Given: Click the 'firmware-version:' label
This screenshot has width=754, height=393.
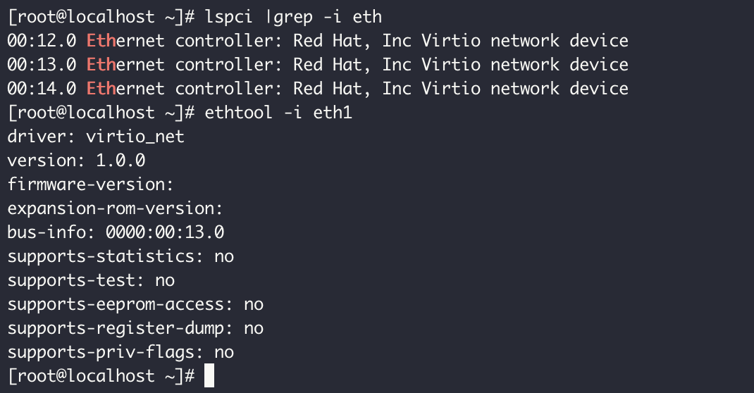Looking at the screenshot, I should coord(91,185).
